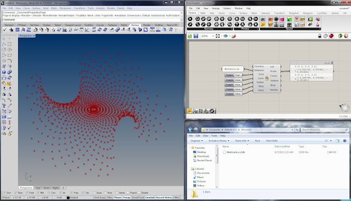Image resolution: width=351 pixels, height=201 pixels.
Task: Click first yellow icon in Grasshopper canvas bottom toolbar
Action: [190, 111]
